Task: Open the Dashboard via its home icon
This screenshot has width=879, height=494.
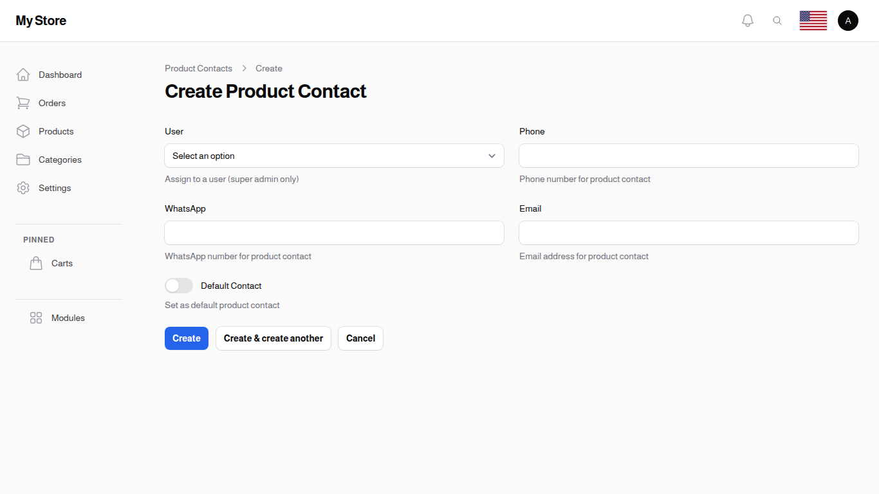Action: 23,75
